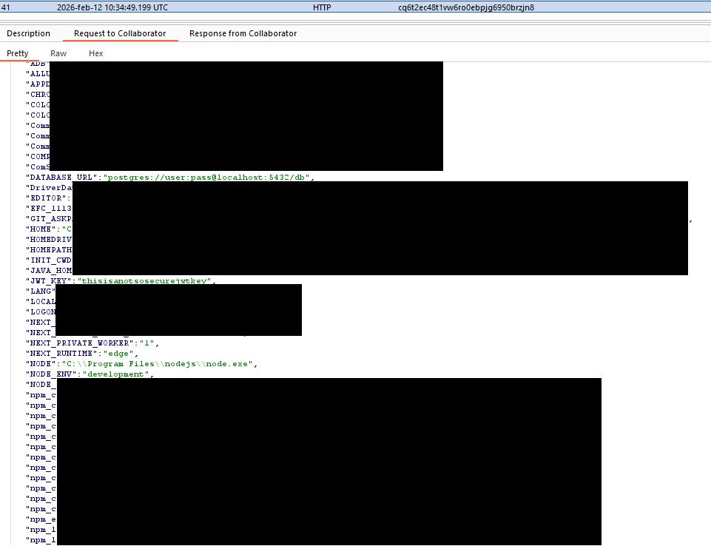Click the DATABASE_URL key in request
711x546 pixels.
coord(62,178)
